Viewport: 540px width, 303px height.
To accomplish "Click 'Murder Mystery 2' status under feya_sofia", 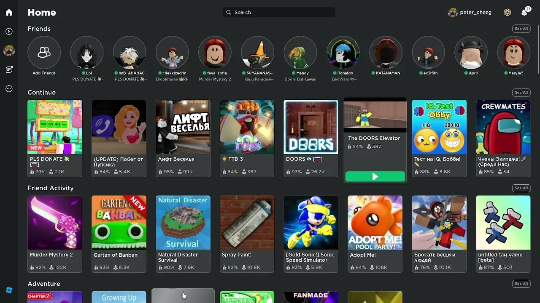I will pos(215,79).
